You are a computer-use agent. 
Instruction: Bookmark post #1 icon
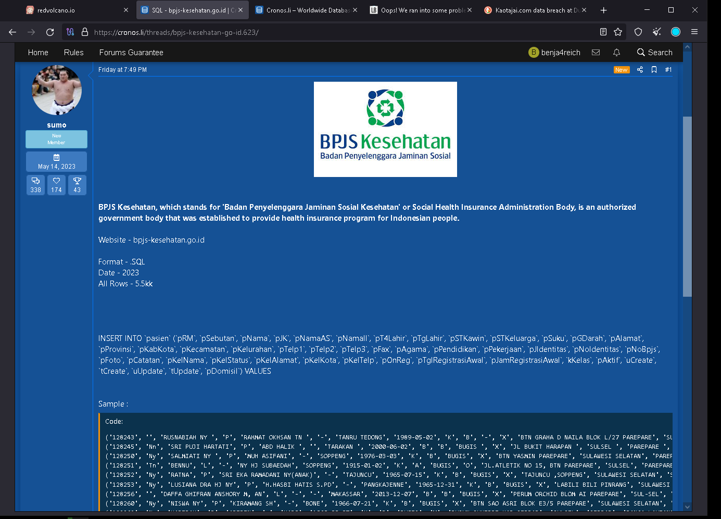[x=654, y=70]
